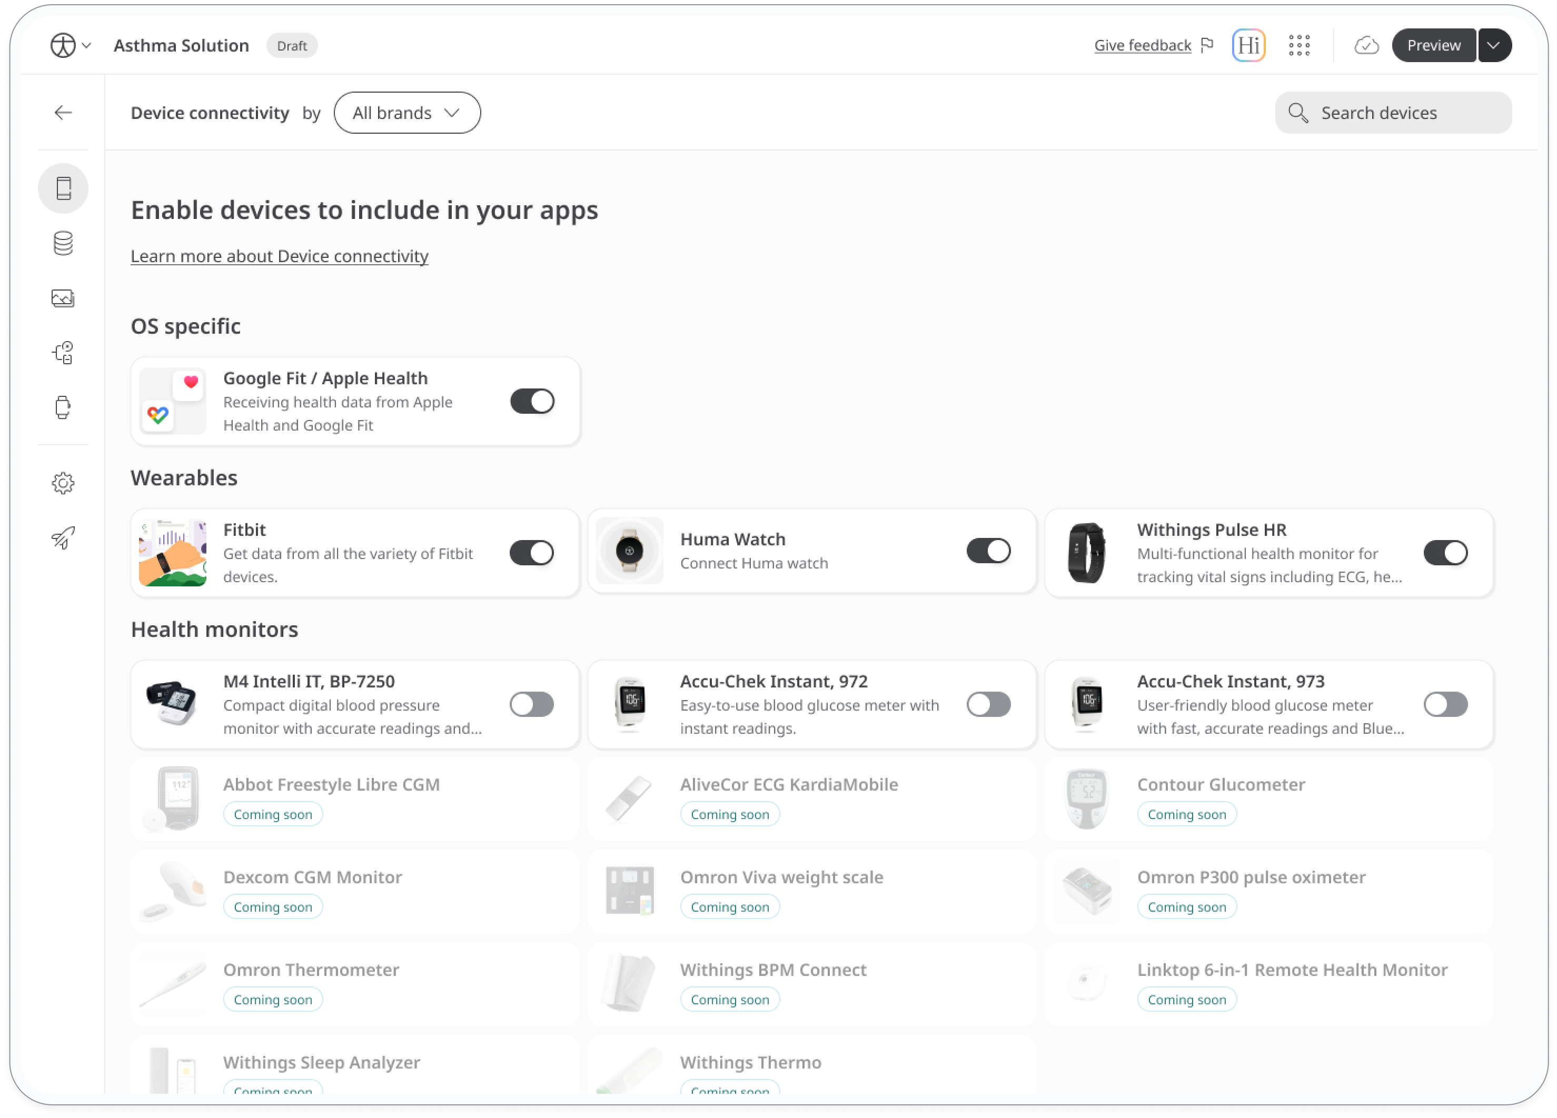
Task: Click the Learn more about Device connectivity link
Action: (279, 255)
